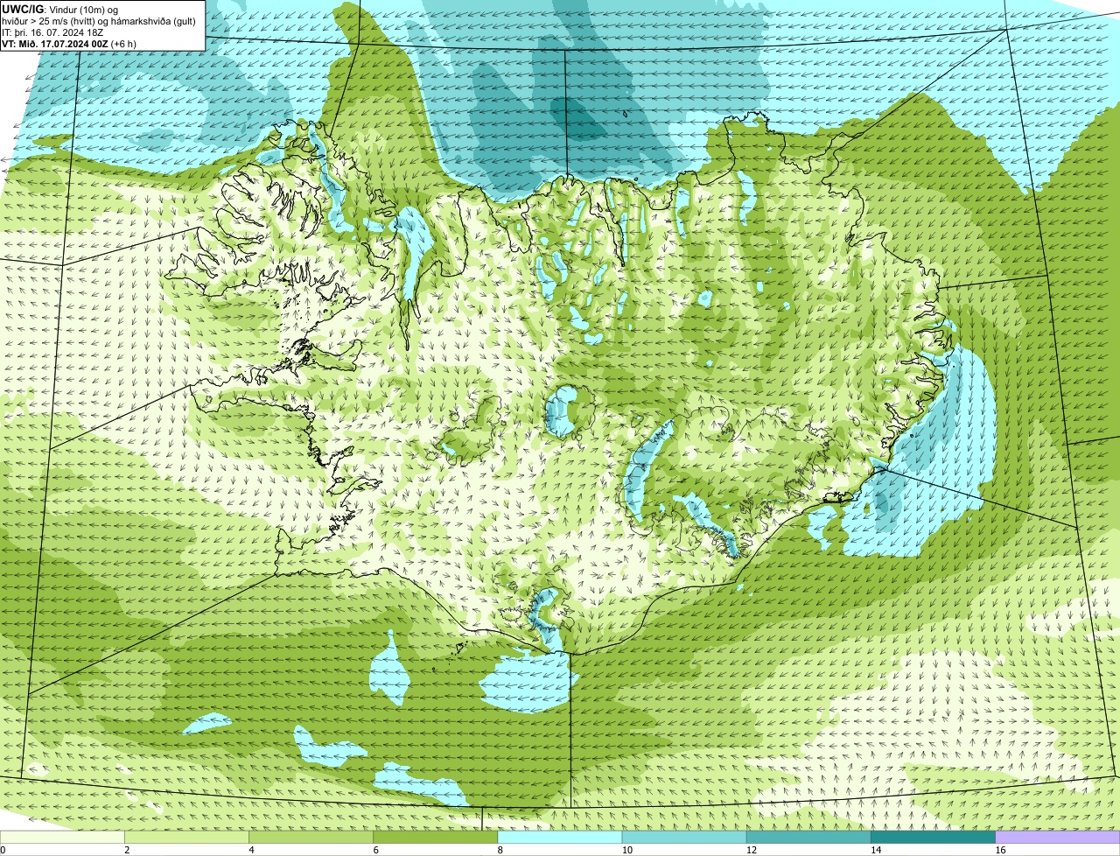Click the colorbar label "2"
The width and height of the screenshot is (1120, 856).
pyautogui.click(x=127, y=850)
